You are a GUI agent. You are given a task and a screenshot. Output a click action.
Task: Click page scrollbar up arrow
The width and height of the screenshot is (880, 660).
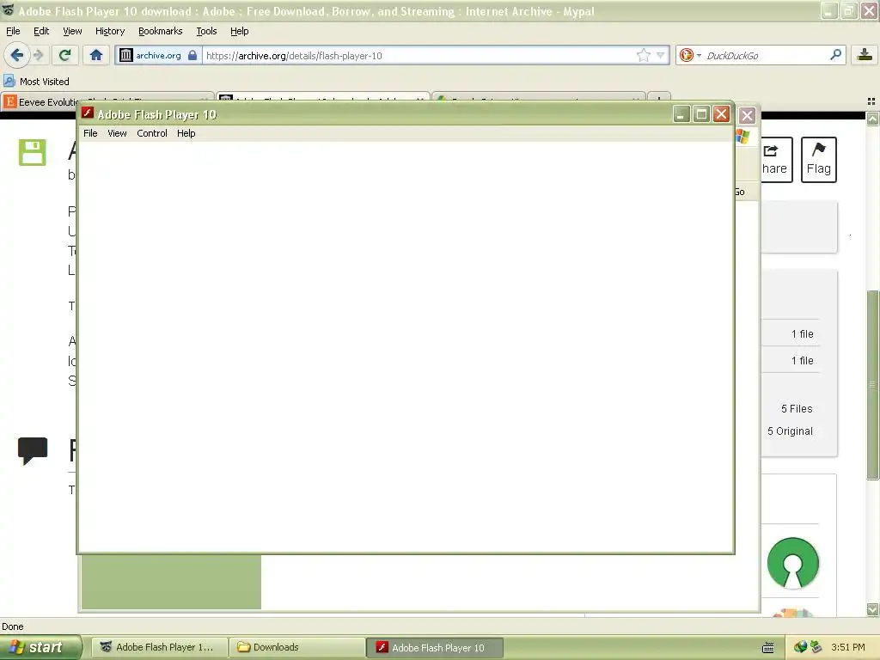pyautogui.click(x=872, y=119)
